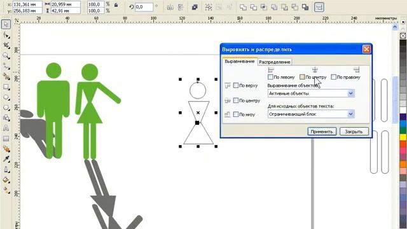Select the Interactive Blend tool
407x229 pixels.
coord(6,149)
